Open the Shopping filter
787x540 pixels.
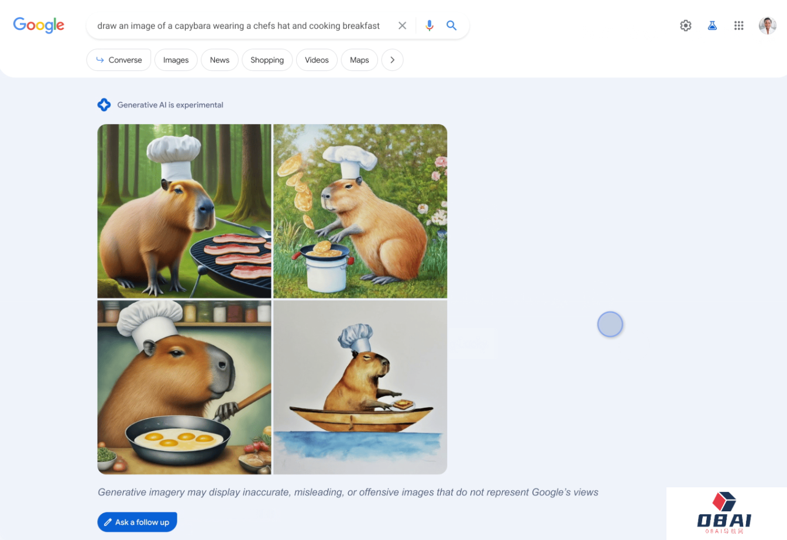pos(267,60)
